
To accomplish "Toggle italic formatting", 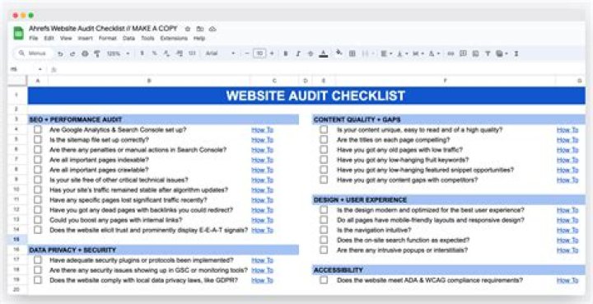I will click(298, 54).
